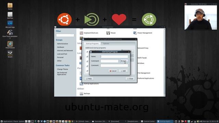The height and width of the screenshot is (123, 219).
Task: Click the volume icon in system tray
Action: click(x=201, y=122)
